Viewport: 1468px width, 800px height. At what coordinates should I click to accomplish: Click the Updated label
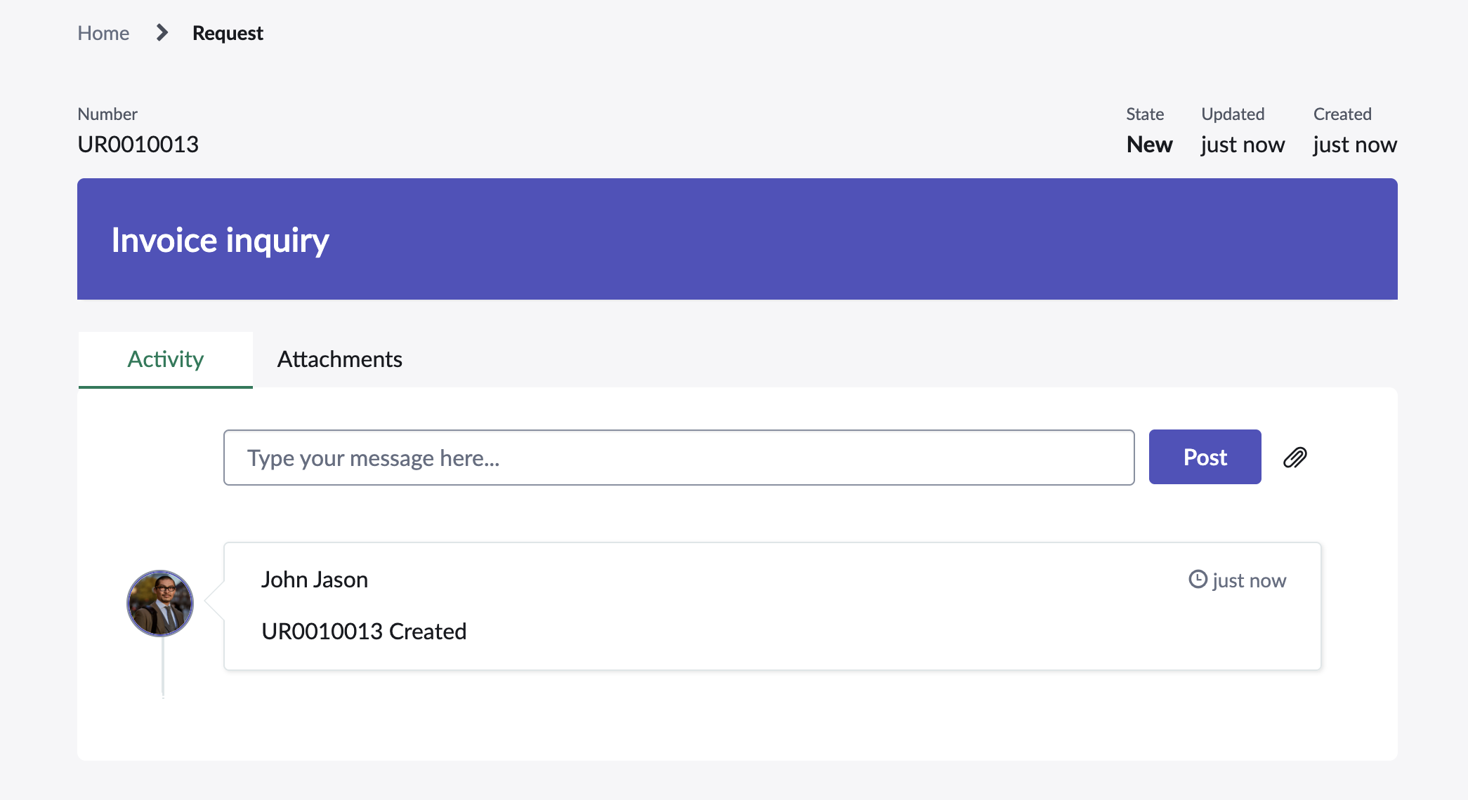coord(1233,114)
